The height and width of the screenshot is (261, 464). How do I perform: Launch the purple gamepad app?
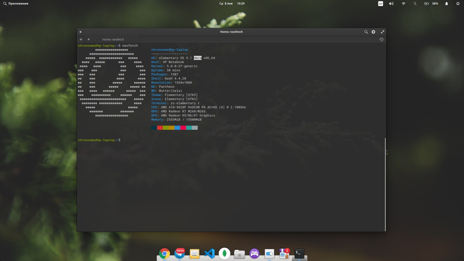click(x=254, y=253)
